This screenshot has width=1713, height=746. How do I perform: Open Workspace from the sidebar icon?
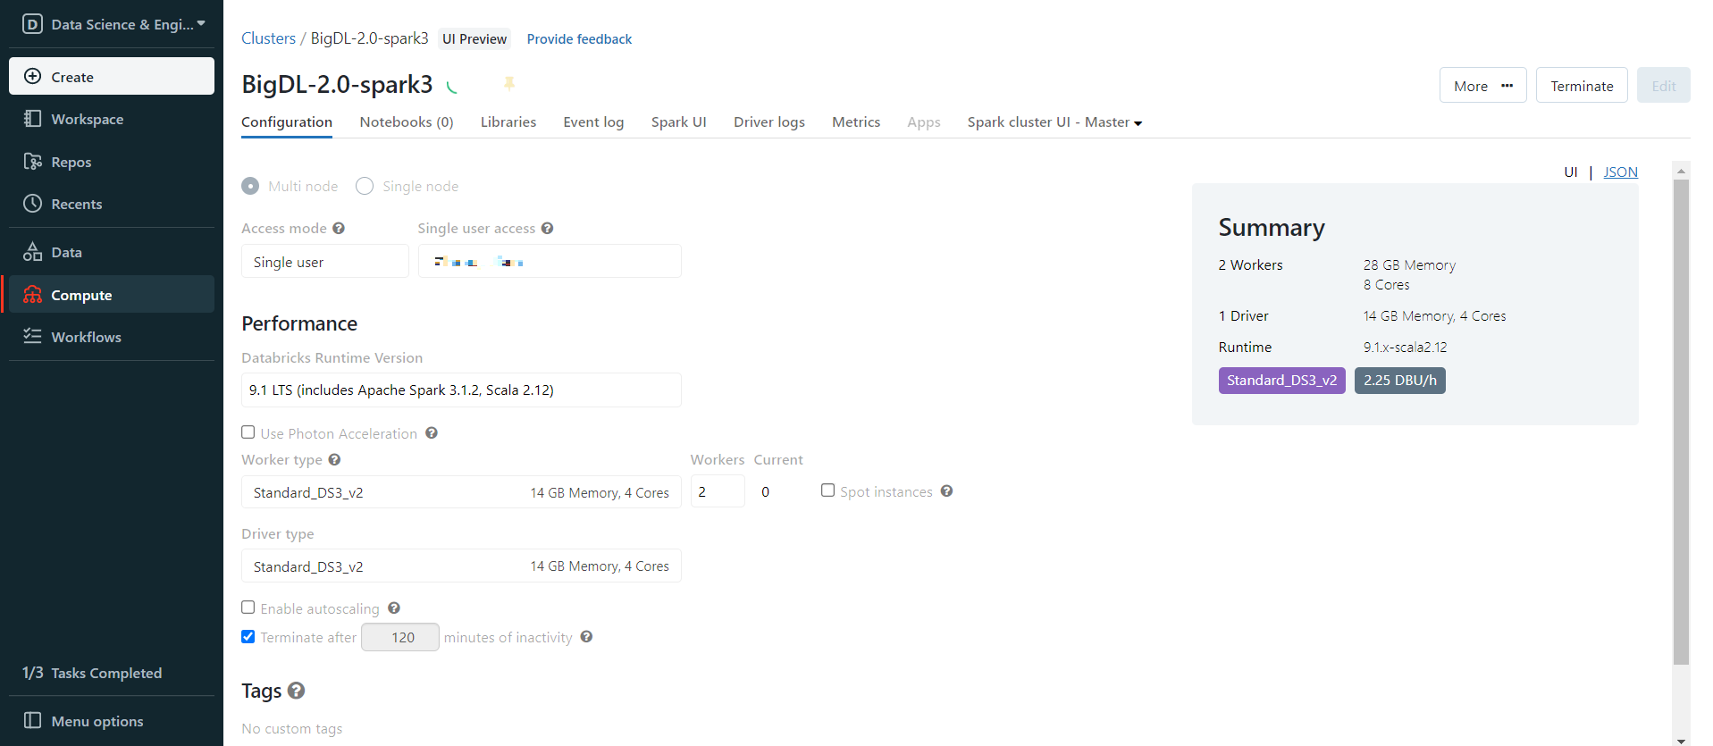tap(32, 119)
